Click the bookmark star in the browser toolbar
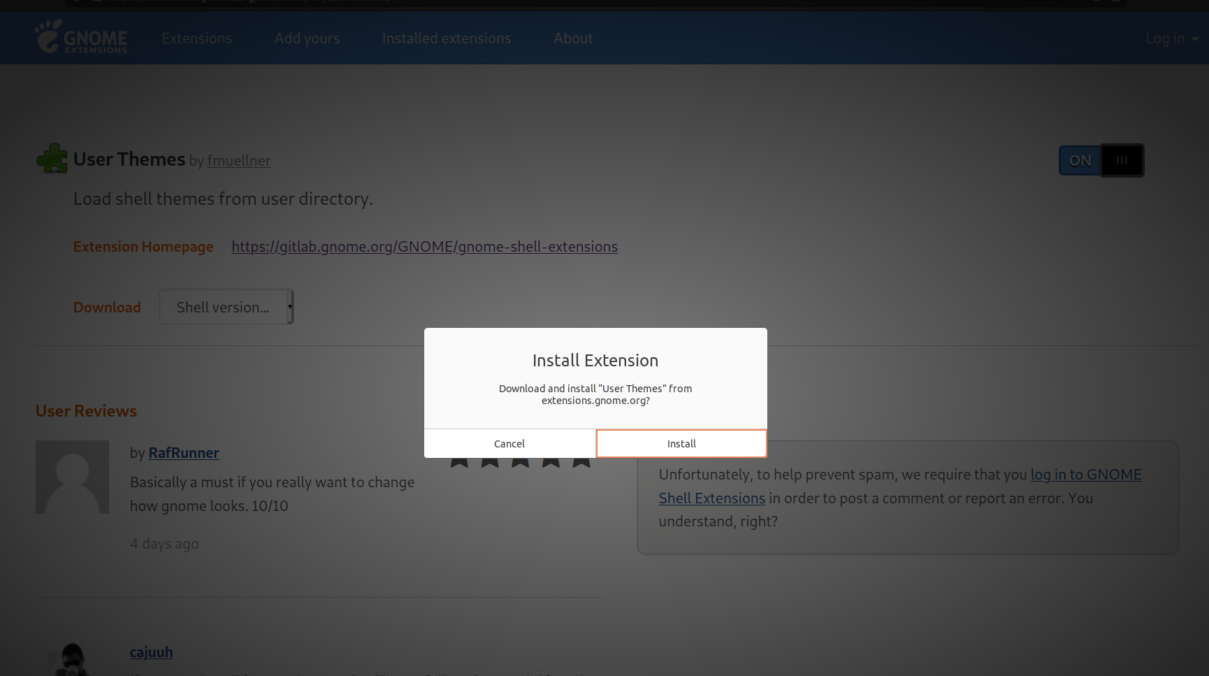This screenshot has width=1209, height=676. point(1116,2)
